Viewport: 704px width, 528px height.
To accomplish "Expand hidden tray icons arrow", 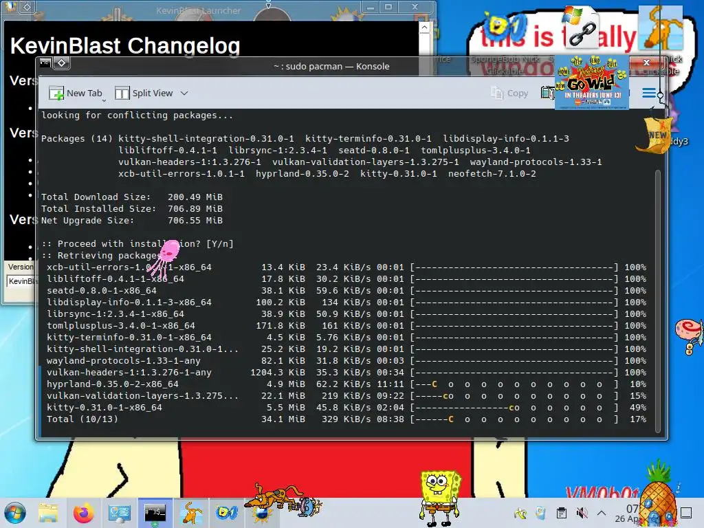I will pyautogui.click(x=602, y=513).
